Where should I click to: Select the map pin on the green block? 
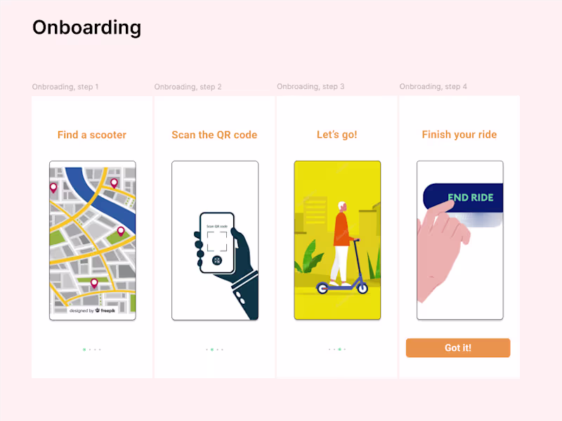(120, 231)
